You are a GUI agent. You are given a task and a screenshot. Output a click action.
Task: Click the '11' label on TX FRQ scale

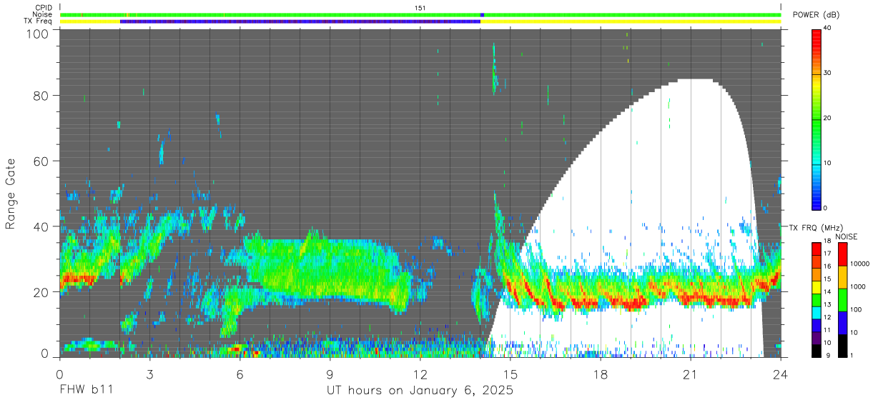[x=827, y=329]
